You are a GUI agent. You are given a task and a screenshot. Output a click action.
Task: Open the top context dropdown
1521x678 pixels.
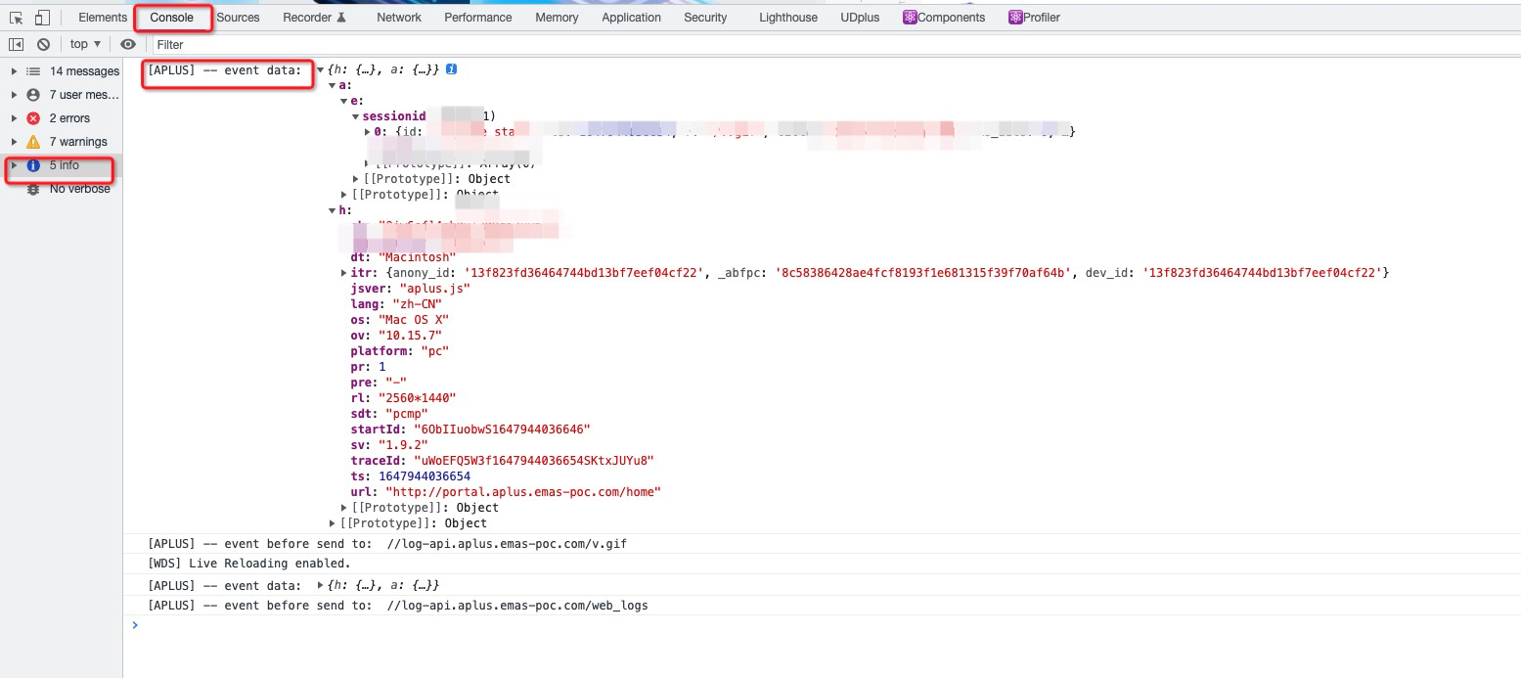tap(85, 44)
